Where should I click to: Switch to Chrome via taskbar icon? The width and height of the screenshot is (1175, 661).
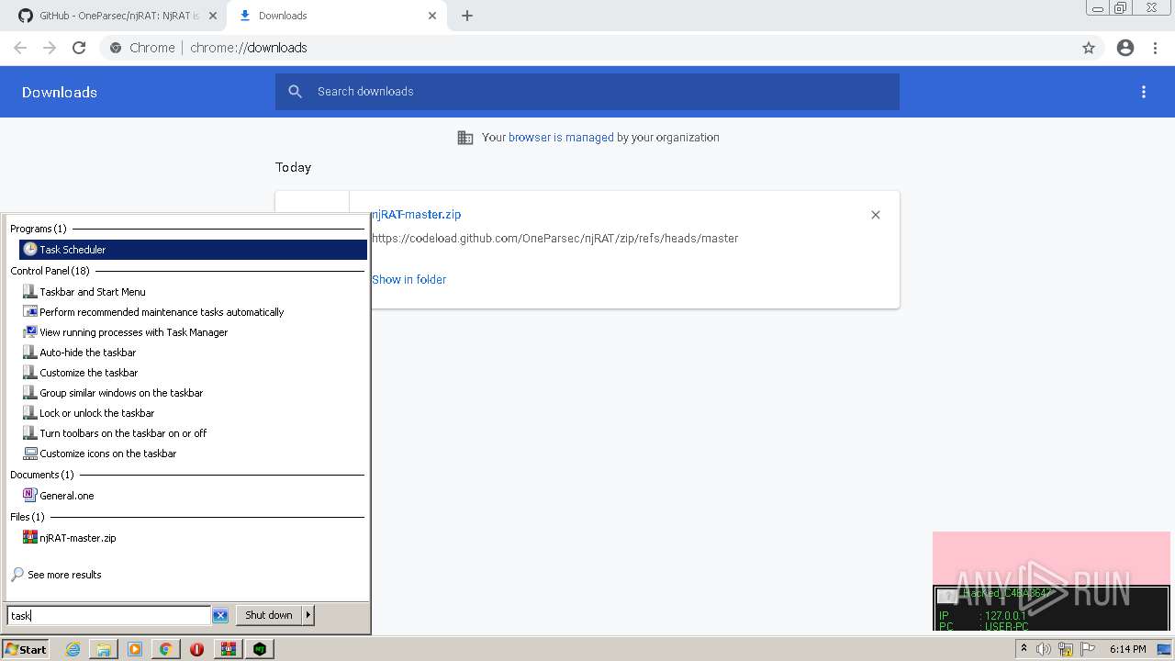166,649
